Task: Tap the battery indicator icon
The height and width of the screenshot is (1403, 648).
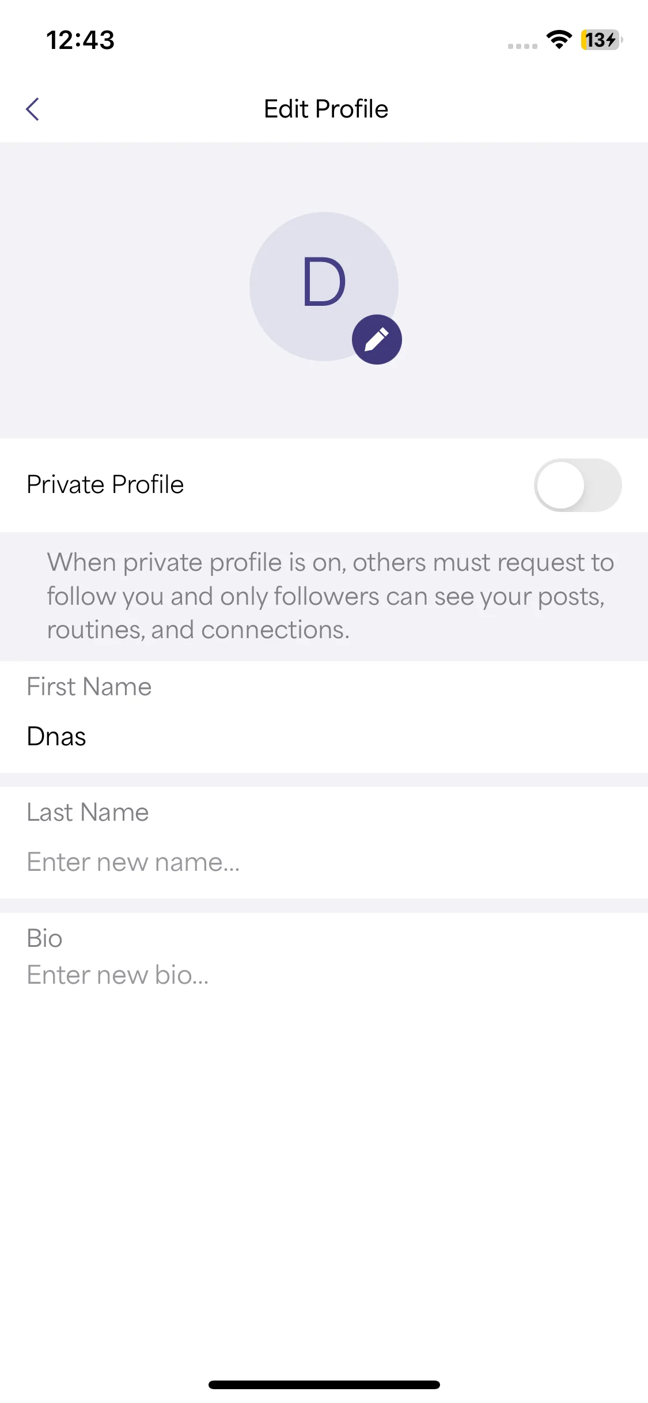Action: (x=602, y=40)
